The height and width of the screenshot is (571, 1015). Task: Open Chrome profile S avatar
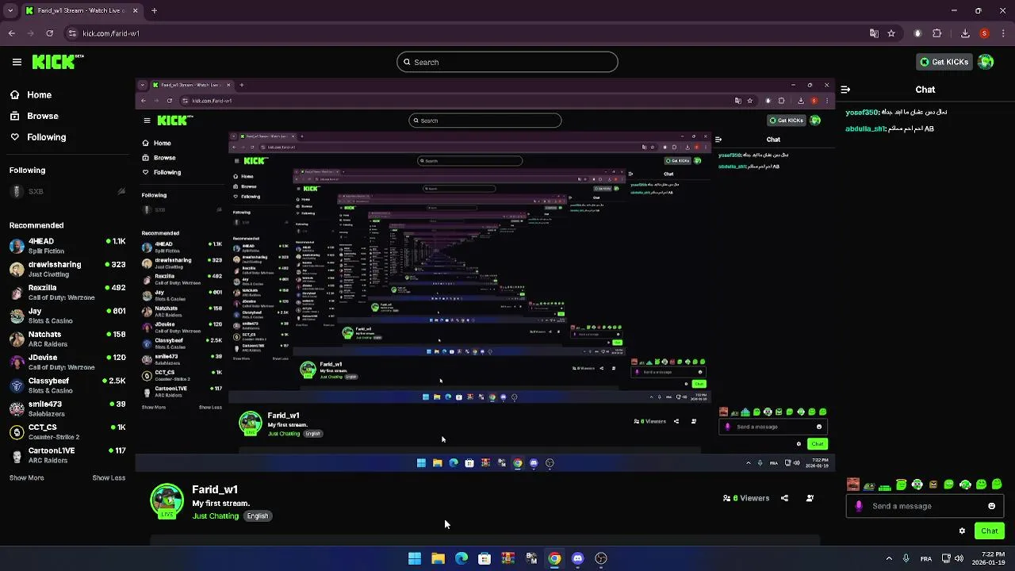pyautogui.click(x=984, y=33)
